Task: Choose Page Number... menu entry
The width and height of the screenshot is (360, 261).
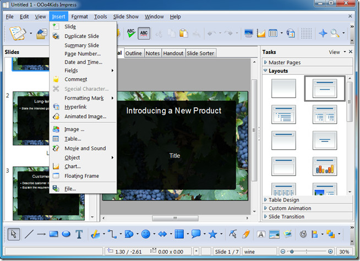Action: (x=83, y=54)
